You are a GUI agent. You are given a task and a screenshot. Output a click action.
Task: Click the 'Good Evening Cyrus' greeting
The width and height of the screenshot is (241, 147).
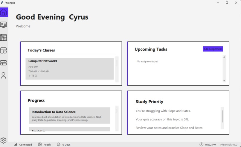52,17
